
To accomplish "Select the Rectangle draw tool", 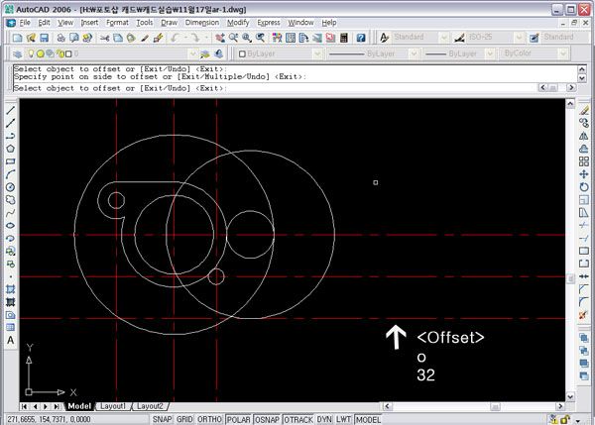I will click(10, 161).
